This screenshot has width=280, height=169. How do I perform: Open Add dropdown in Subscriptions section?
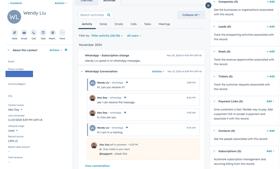click(x=270, y=151)
